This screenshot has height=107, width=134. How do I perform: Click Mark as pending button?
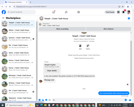click(x=62, y=29)
